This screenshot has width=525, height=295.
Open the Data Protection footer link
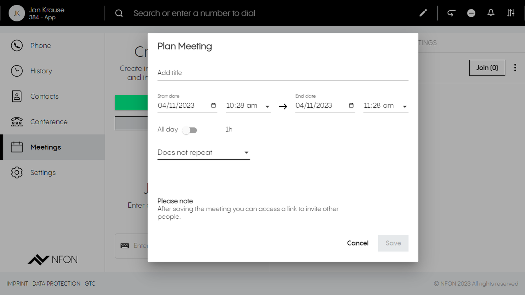click(56, 284)
